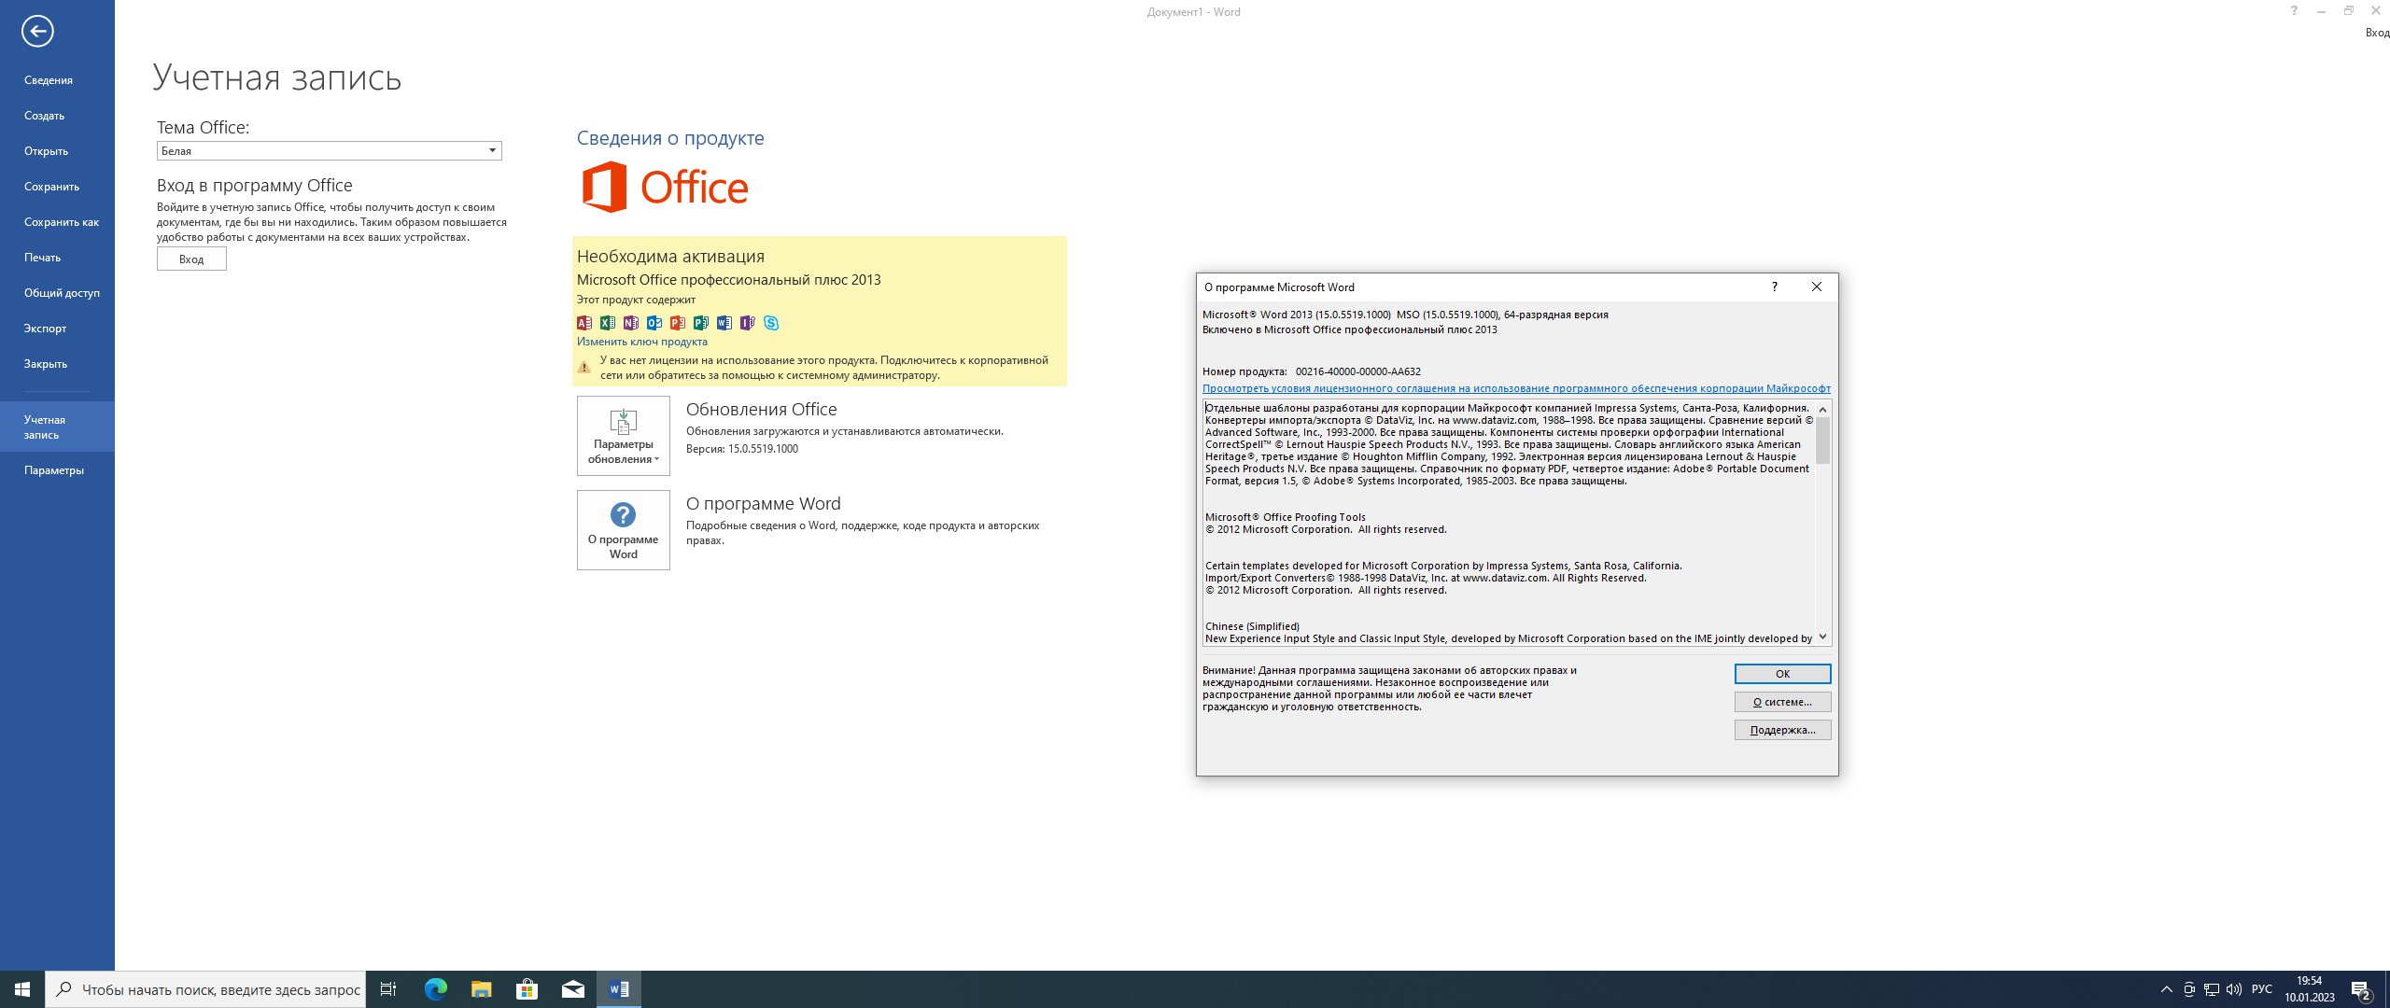Viewport: 2390px width, 1008px height.
Task: Open Параметры in the backstage menu
Action: point(57,470)
